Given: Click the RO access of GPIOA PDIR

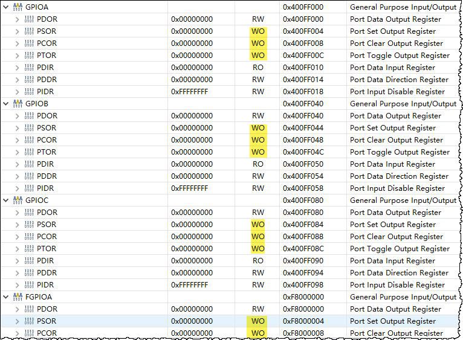Looking at the screenshot, I should click(258, 68).
